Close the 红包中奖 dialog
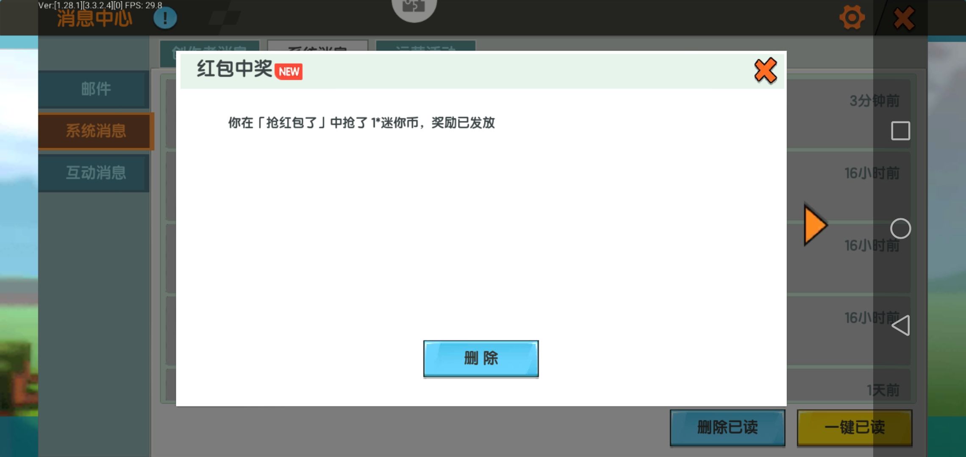Viewport: 966px width, 457px height. [765, 71]
